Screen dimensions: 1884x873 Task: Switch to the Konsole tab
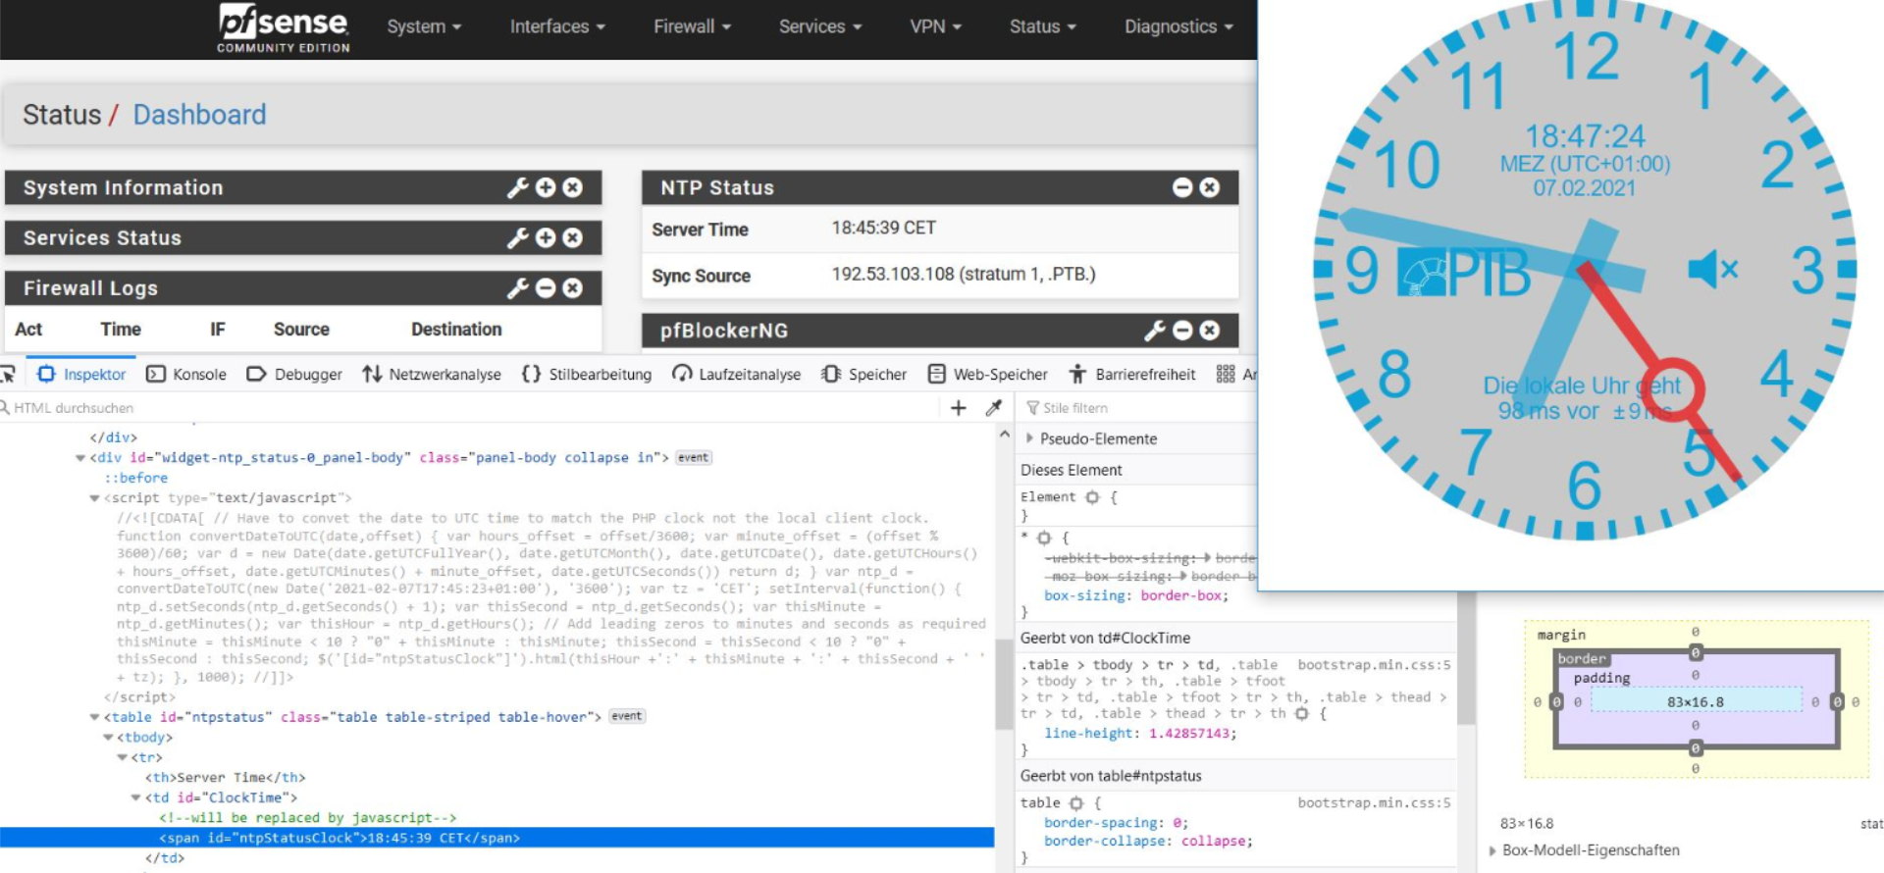point(186,374)
